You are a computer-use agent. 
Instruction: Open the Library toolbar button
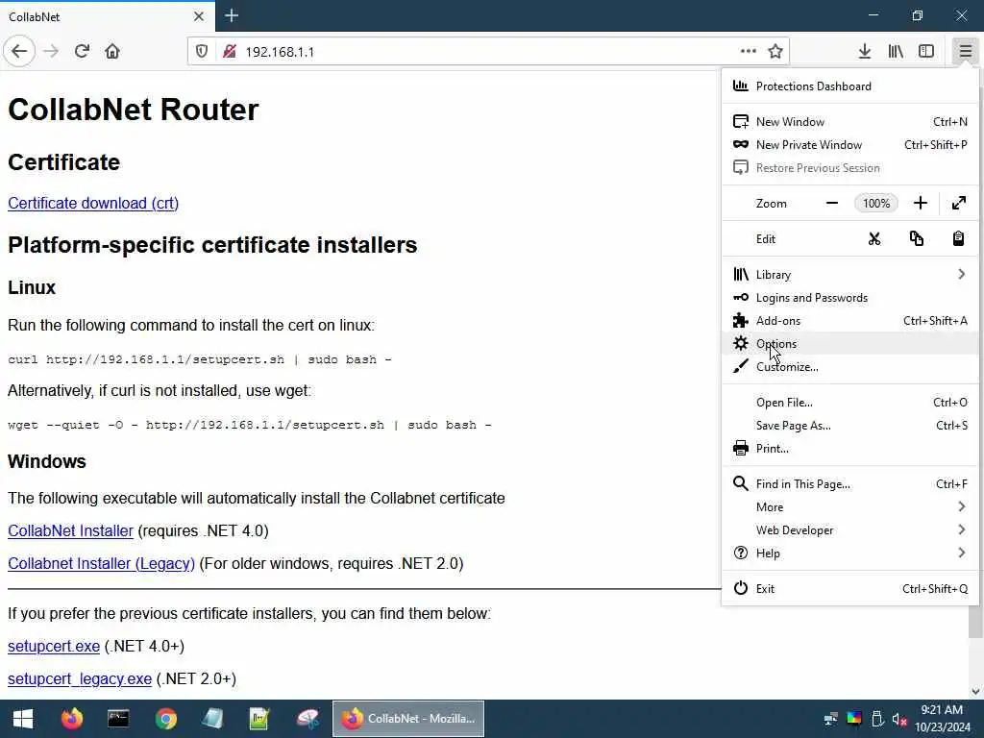(896, 52)
